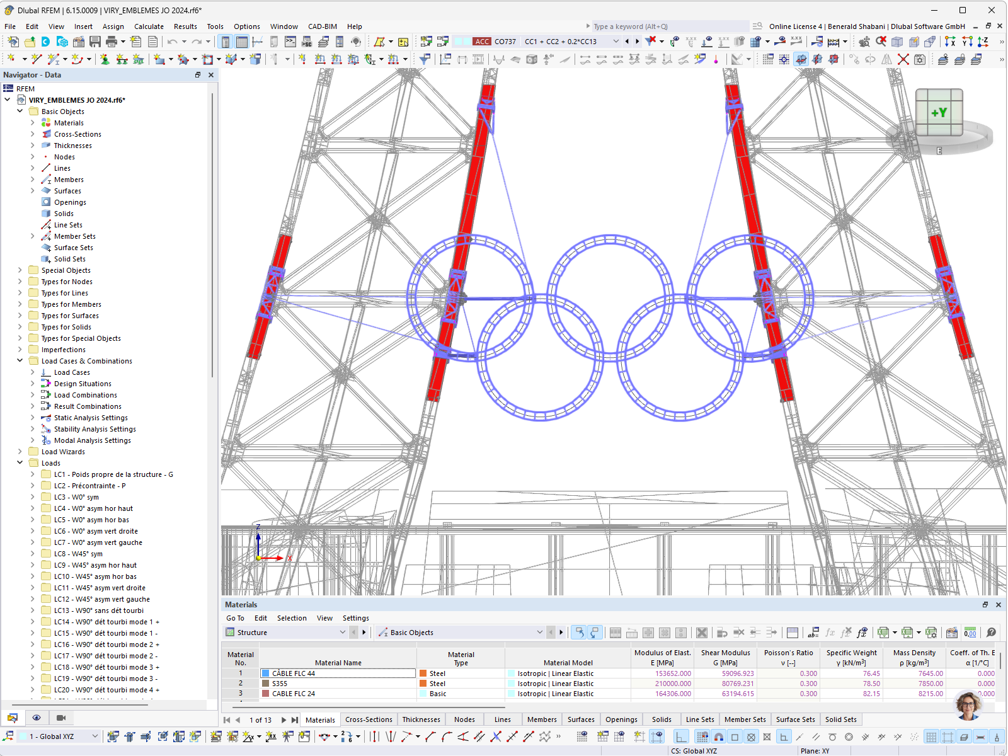The height and width of the screenshot is (756, 1008).
Task: Click the decimal places 0.00 icon
Action: (970, 633)
